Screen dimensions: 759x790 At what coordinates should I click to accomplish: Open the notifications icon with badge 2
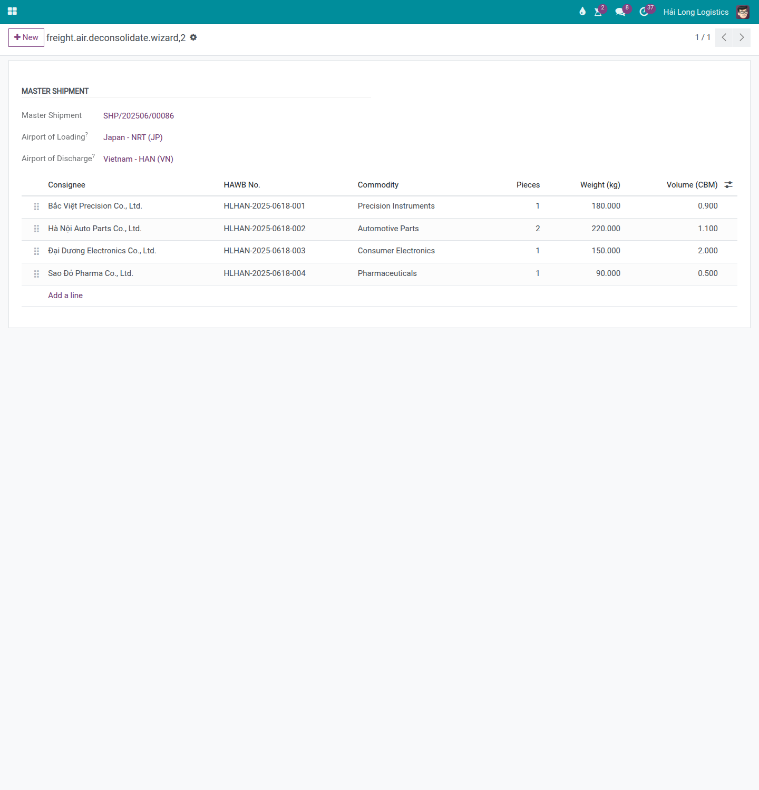(x=599, y=12)
